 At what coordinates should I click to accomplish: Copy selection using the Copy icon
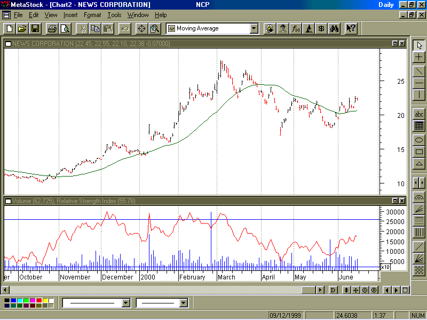click(x=96, y=29)
